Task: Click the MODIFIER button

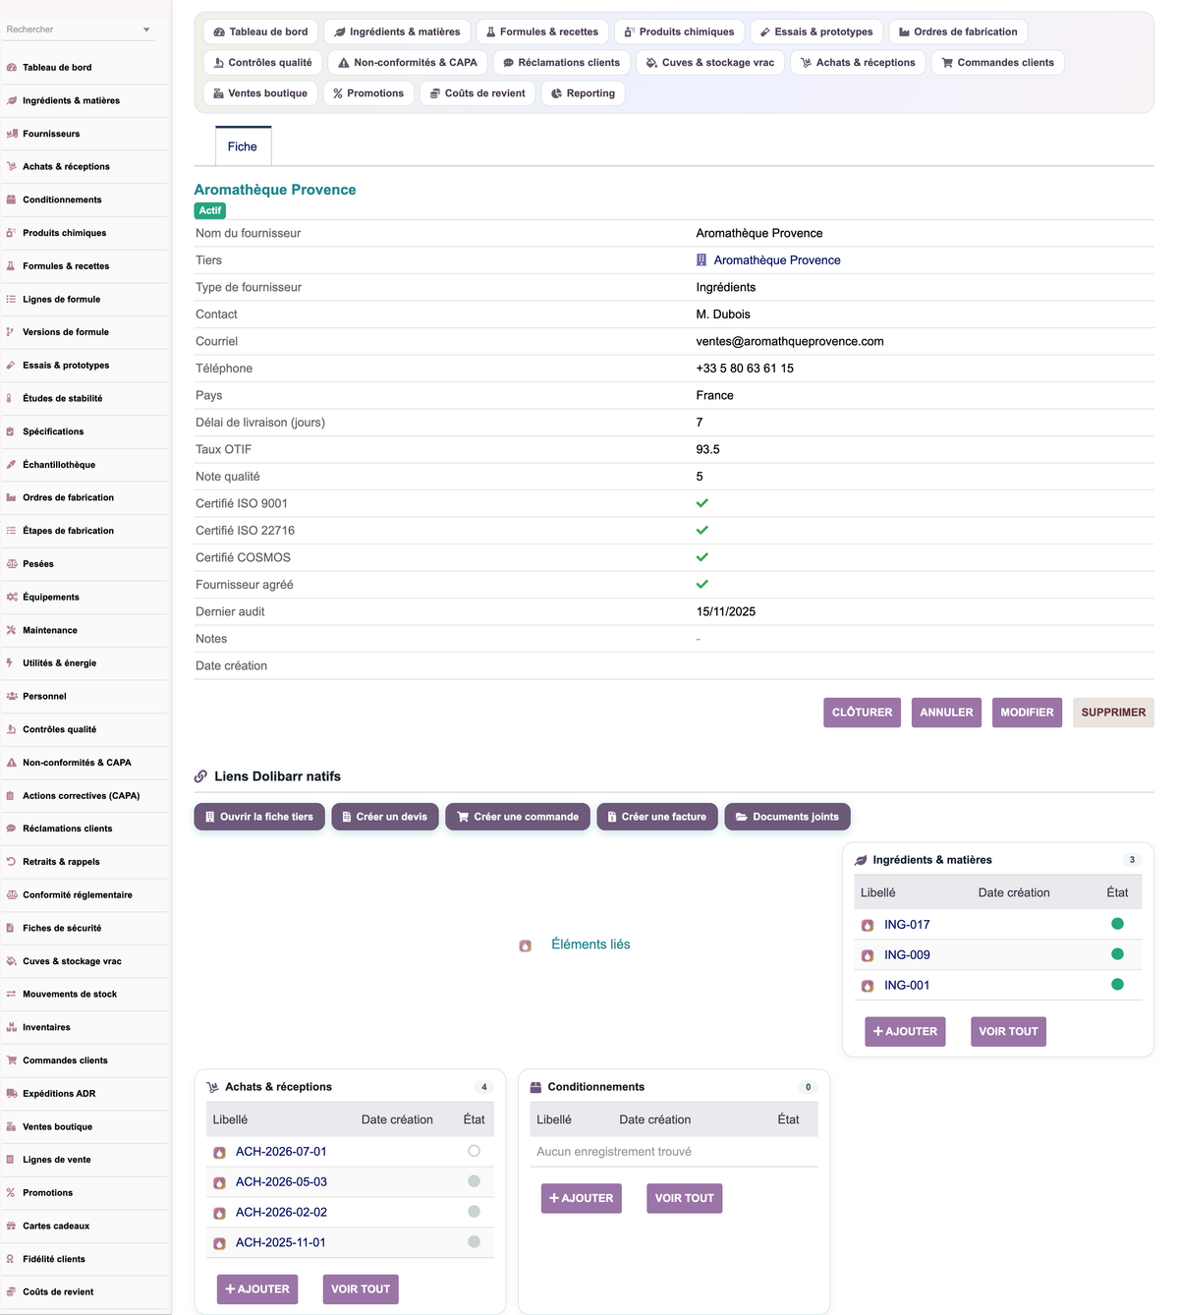Action: pos(1027,713)
